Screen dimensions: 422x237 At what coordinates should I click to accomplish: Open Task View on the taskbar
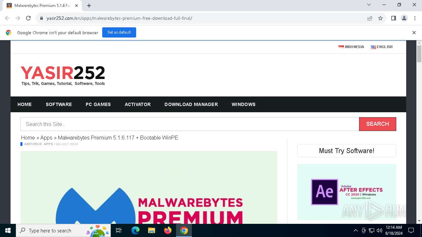pos(119,230)
